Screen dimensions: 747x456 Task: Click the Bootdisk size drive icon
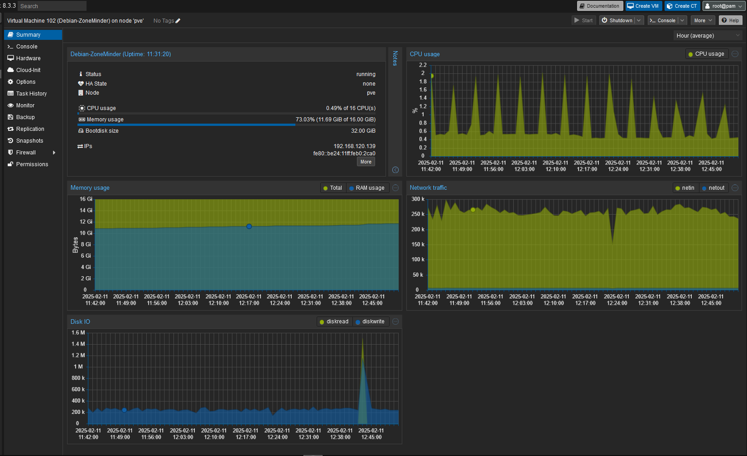pyautogui.click(x=81, y=131)
